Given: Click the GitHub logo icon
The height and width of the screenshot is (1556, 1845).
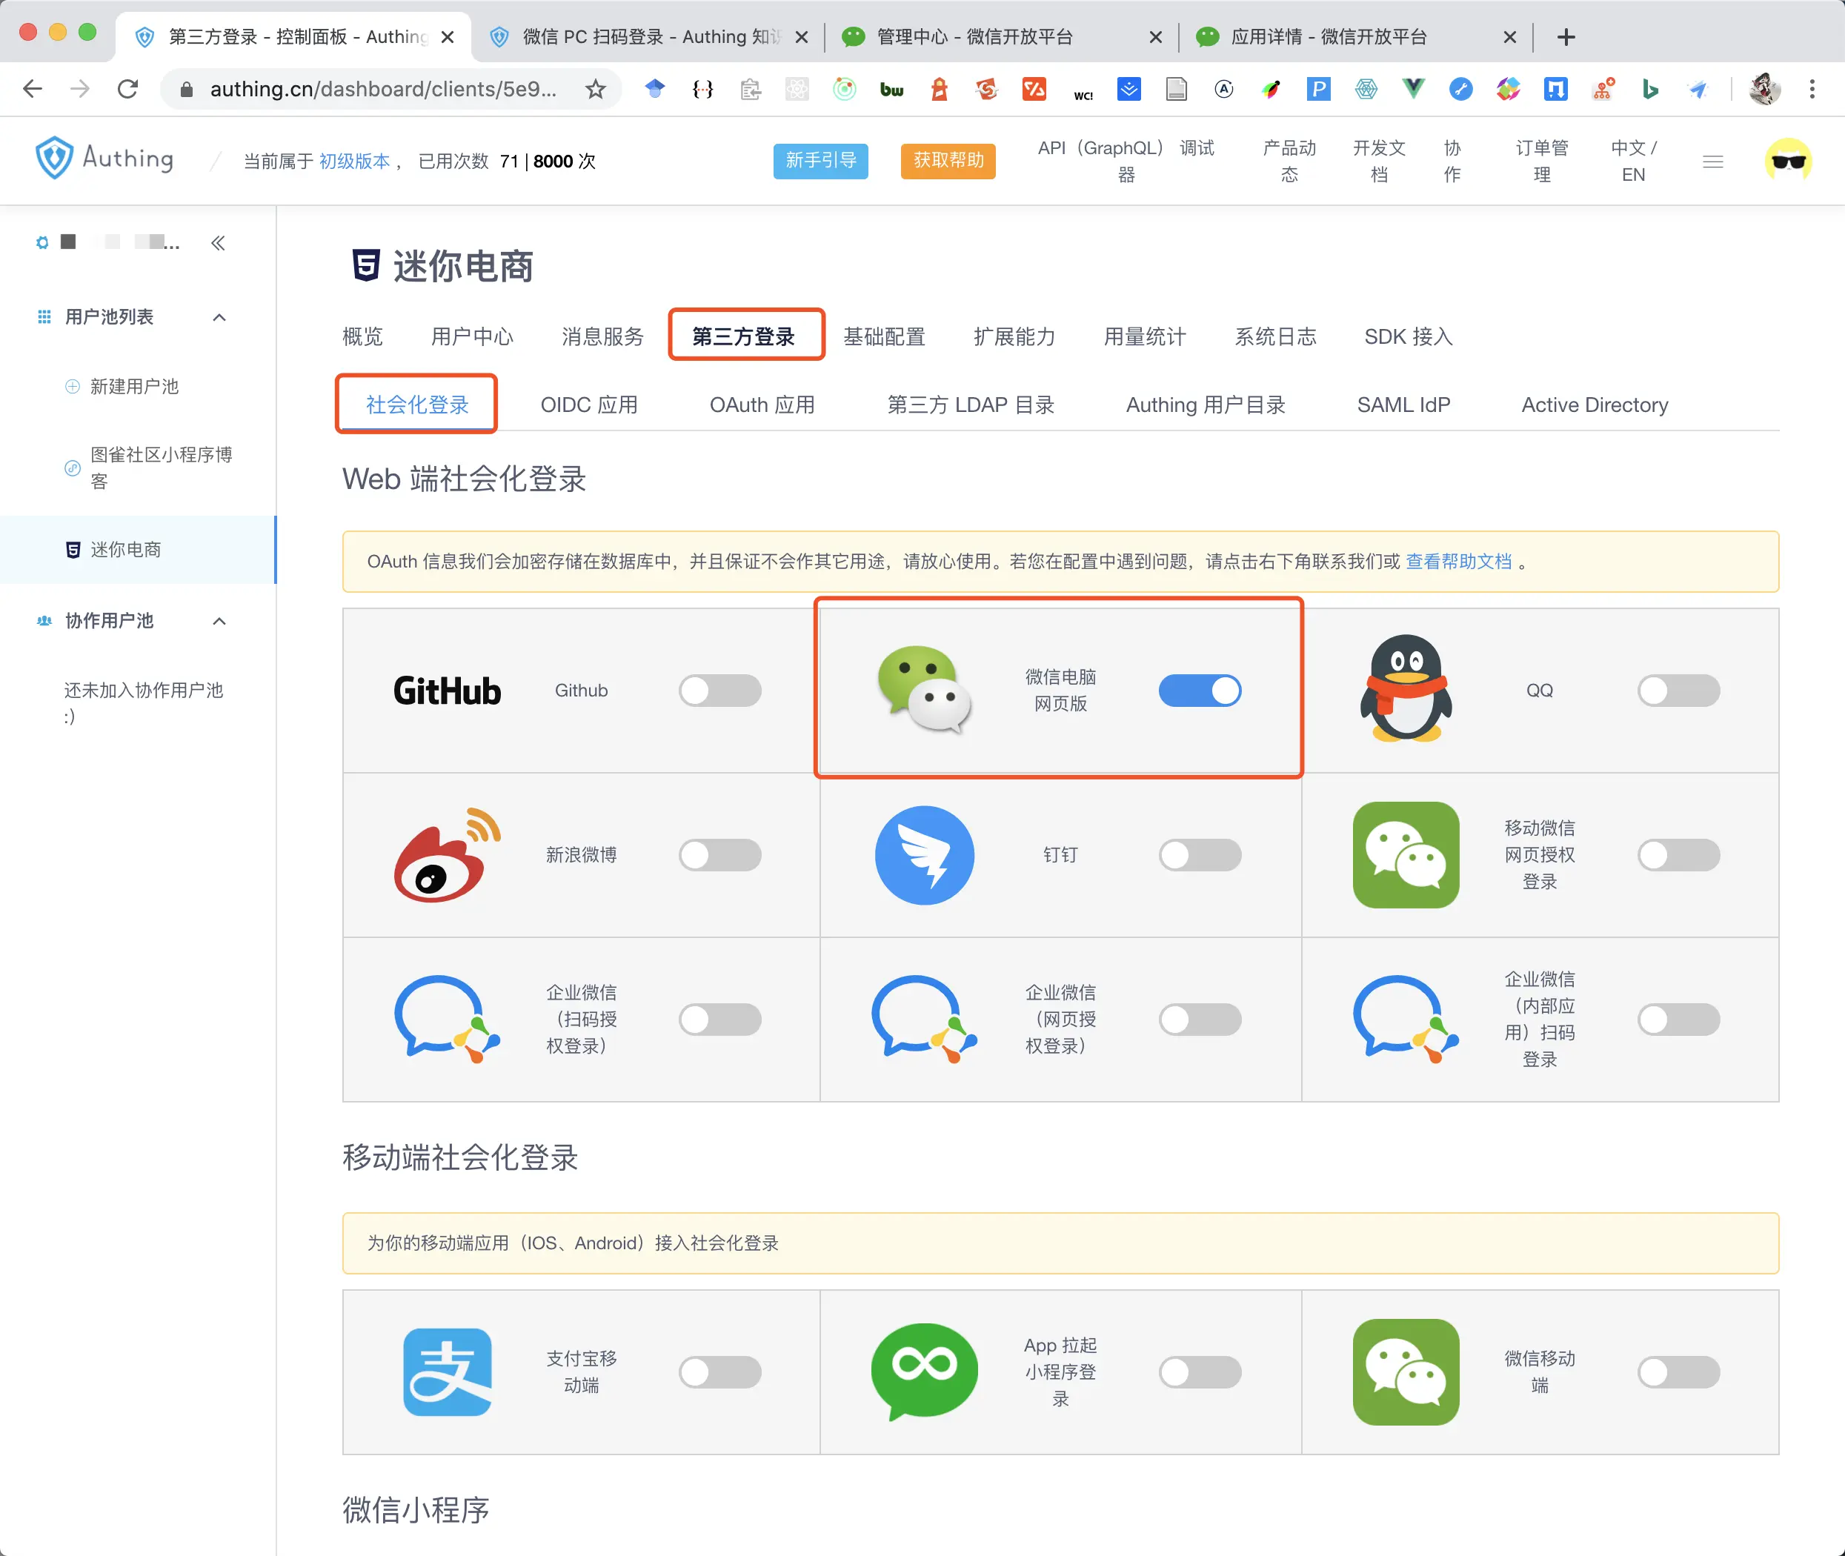Looking at the screenshot, I should tap(447, 691).
